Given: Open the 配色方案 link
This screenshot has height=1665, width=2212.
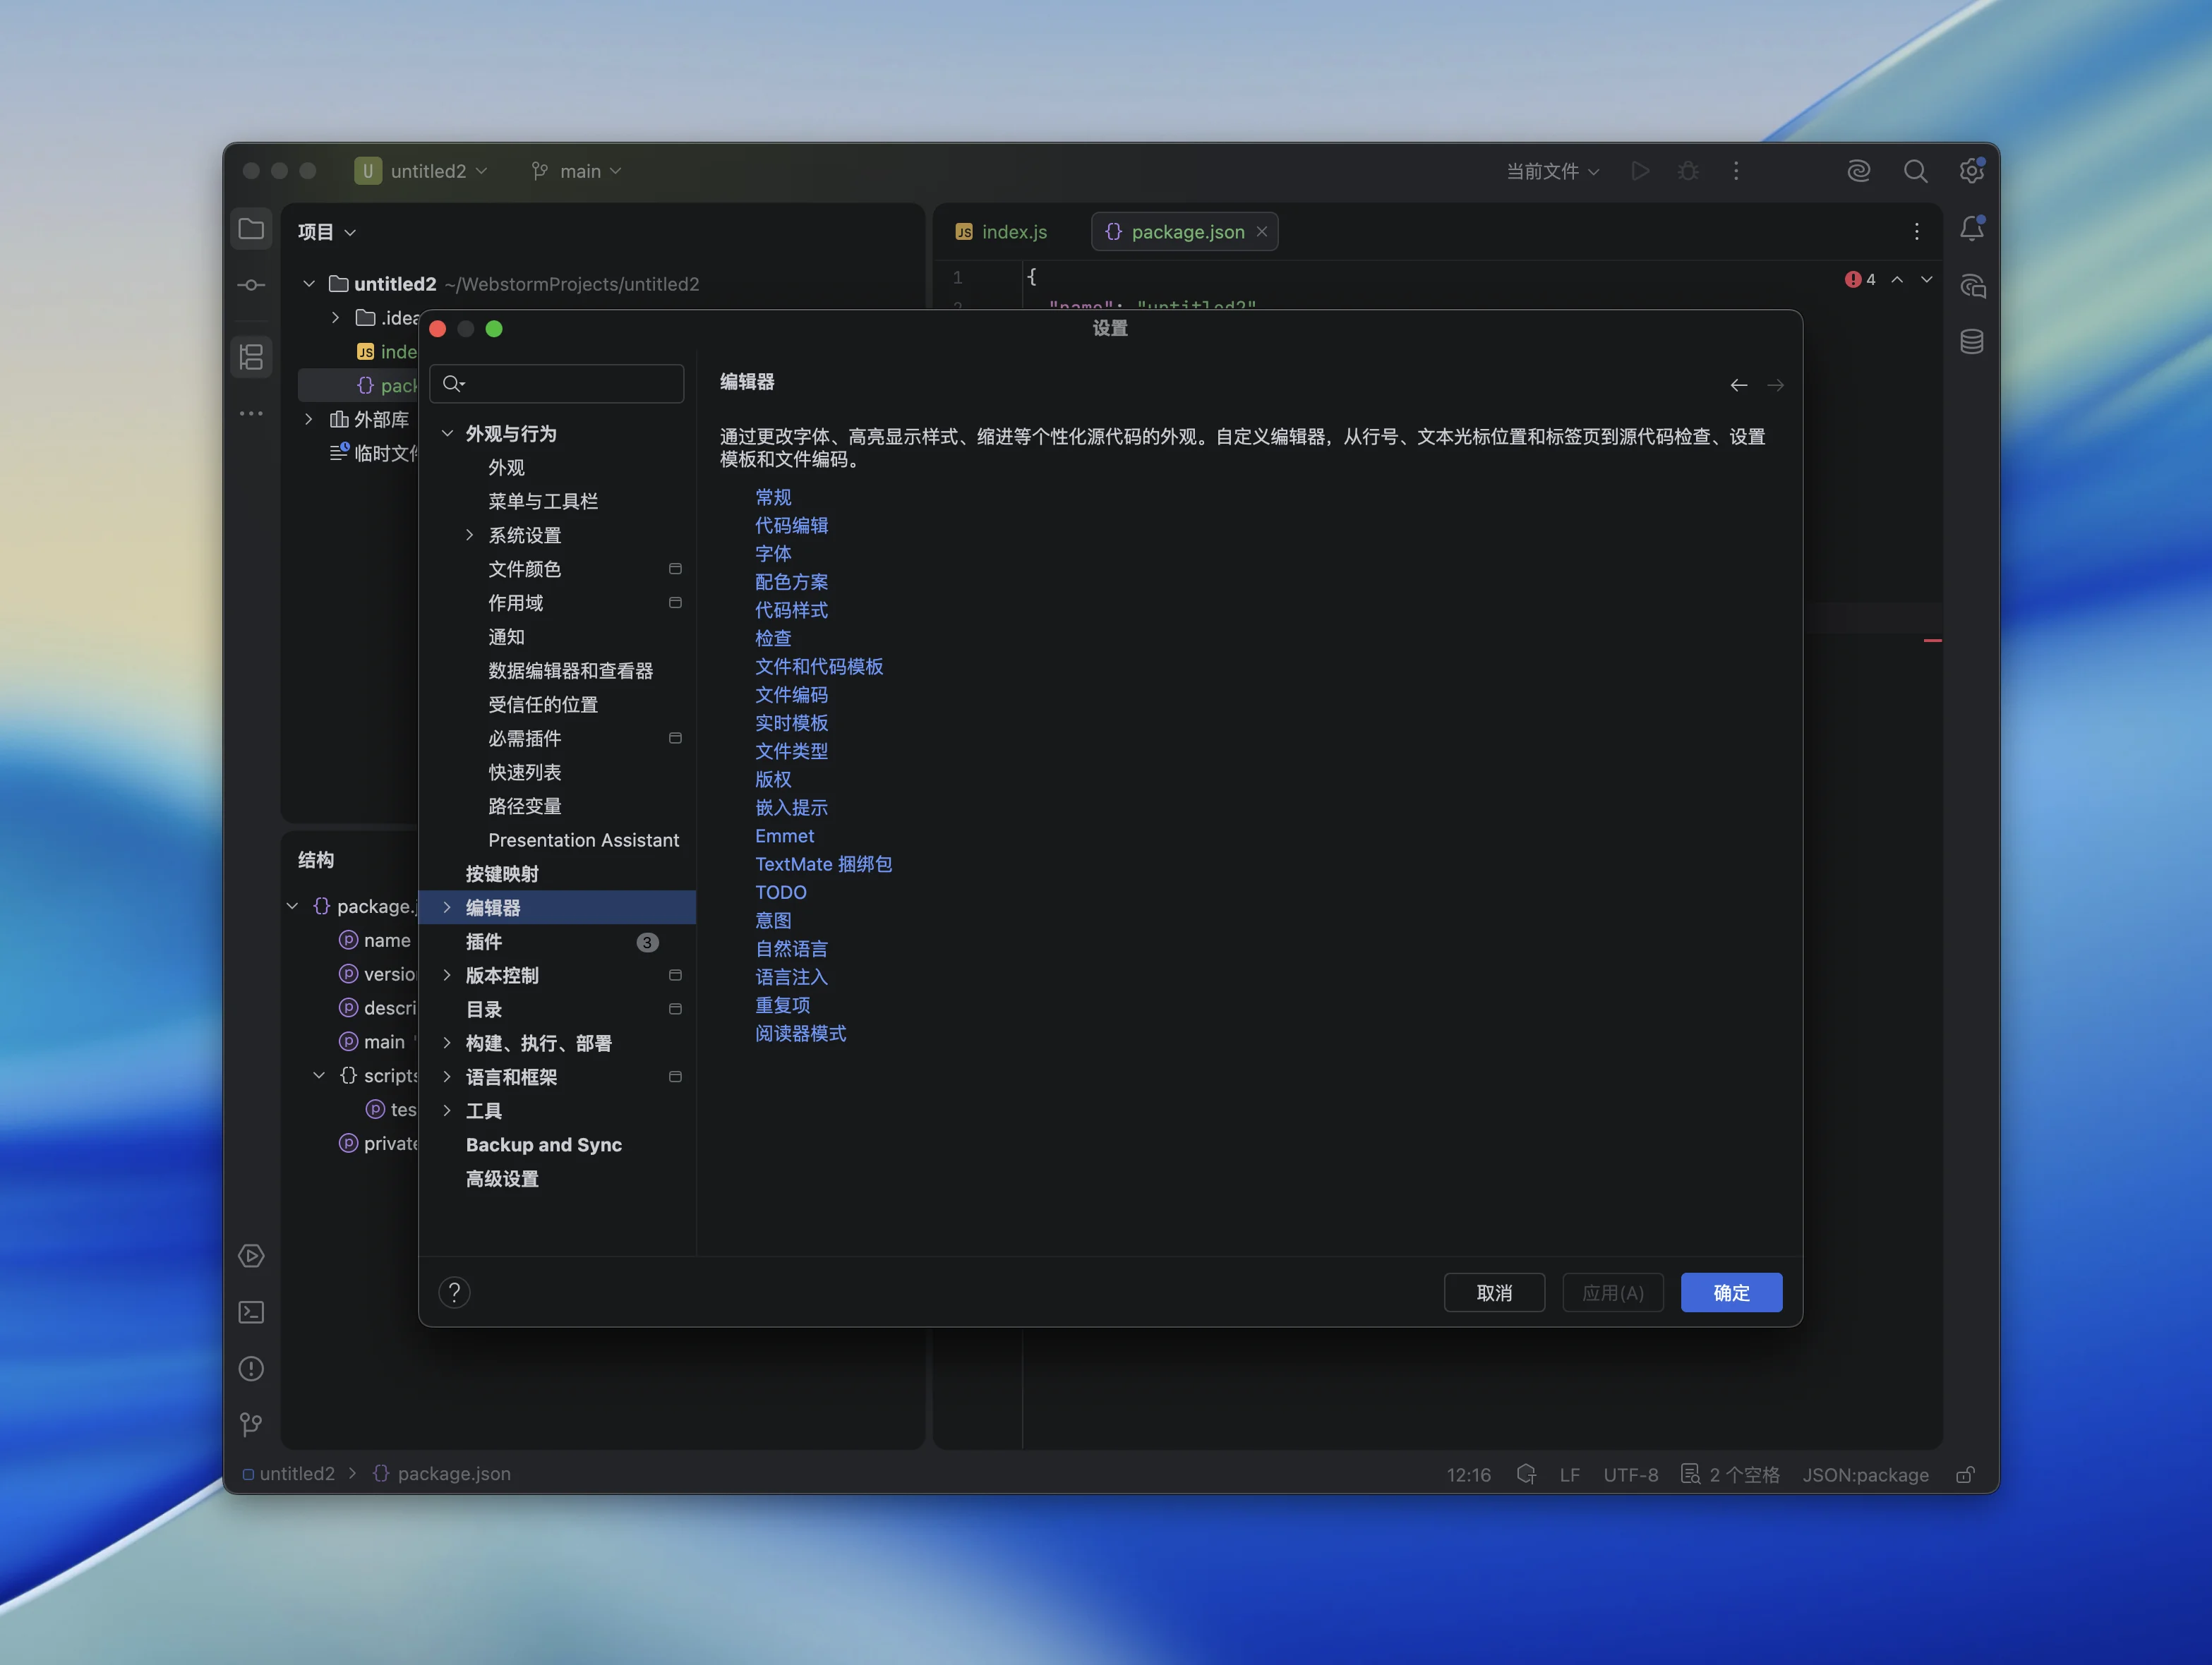Looking at the screenshot, I should [791, 581].
